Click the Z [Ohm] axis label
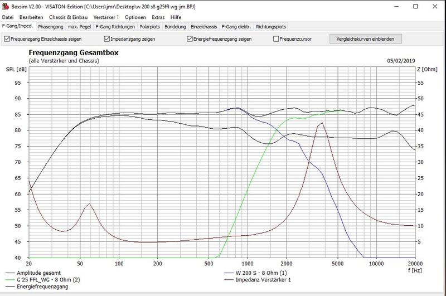 427,69
